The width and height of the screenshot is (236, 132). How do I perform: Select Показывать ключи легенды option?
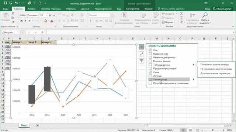[x=215, y=65]
